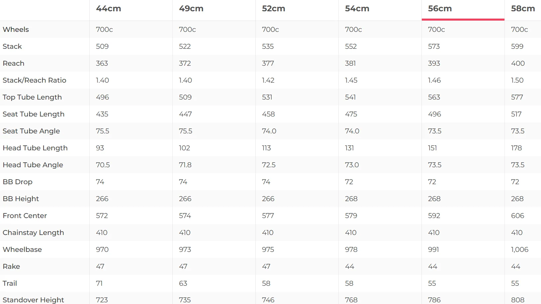Click the Stack/Reach Ratio row label
Screen dimensions: 541x304
click(x=35, y=80)
